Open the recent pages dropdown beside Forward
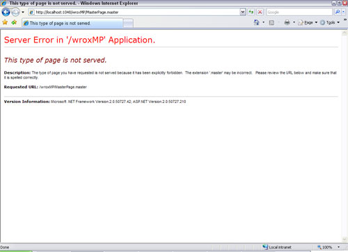 coord(23,12)
